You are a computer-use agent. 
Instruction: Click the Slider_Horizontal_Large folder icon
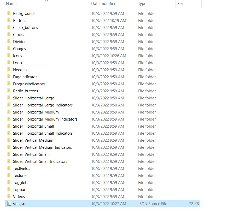(x=9, y=98)
